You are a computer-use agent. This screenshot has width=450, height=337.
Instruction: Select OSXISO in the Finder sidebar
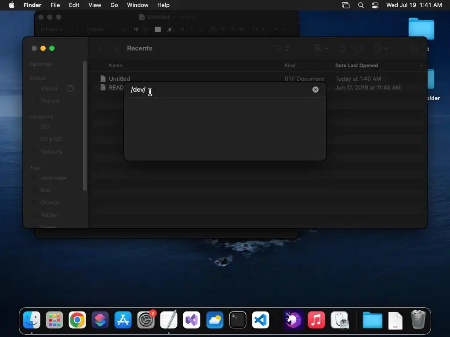[51, 139]
